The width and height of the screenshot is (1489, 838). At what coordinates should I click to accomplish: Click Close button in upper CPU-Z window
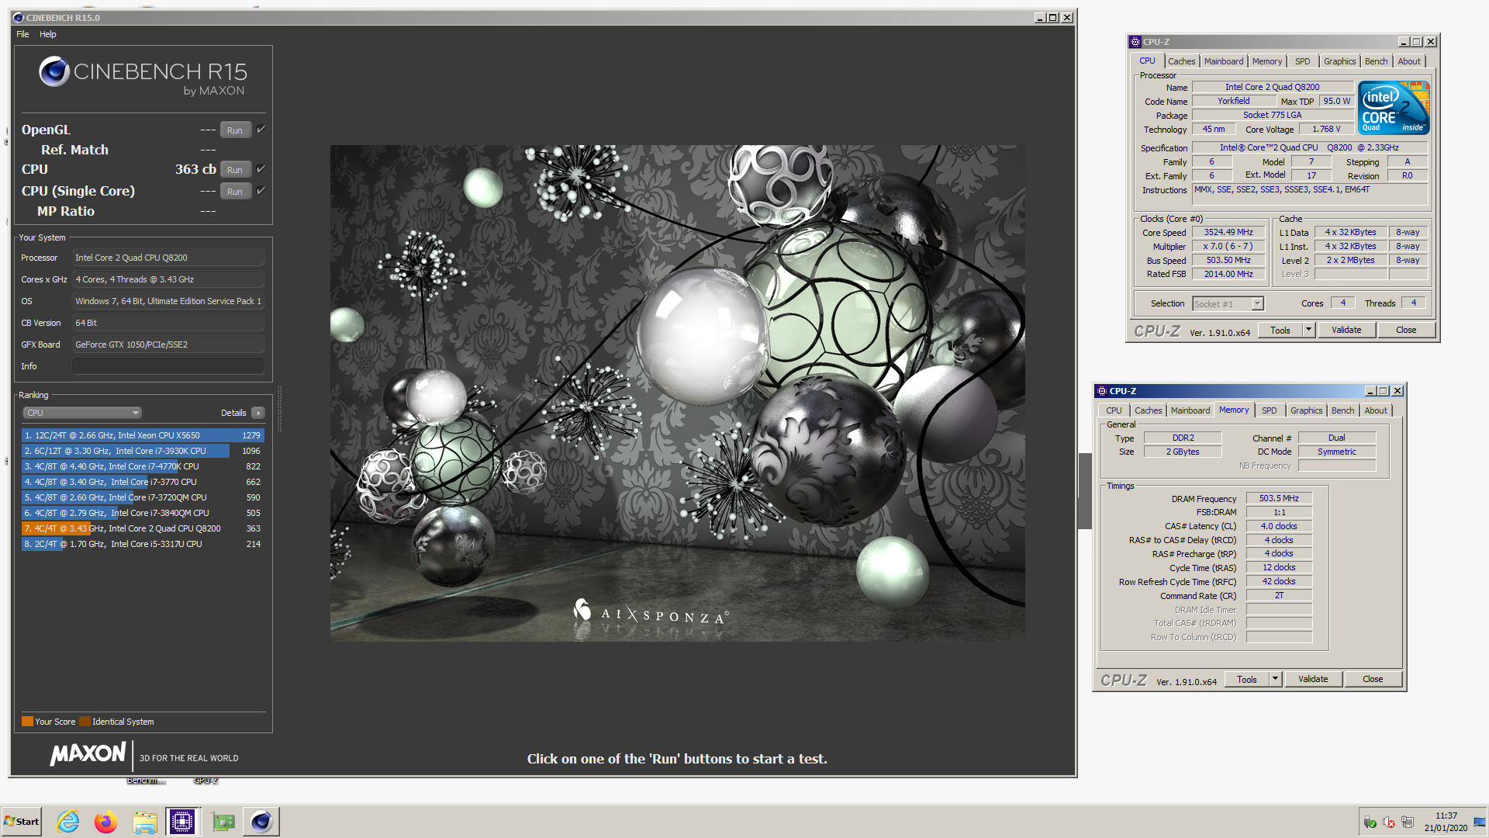[x=1406, y=330]
